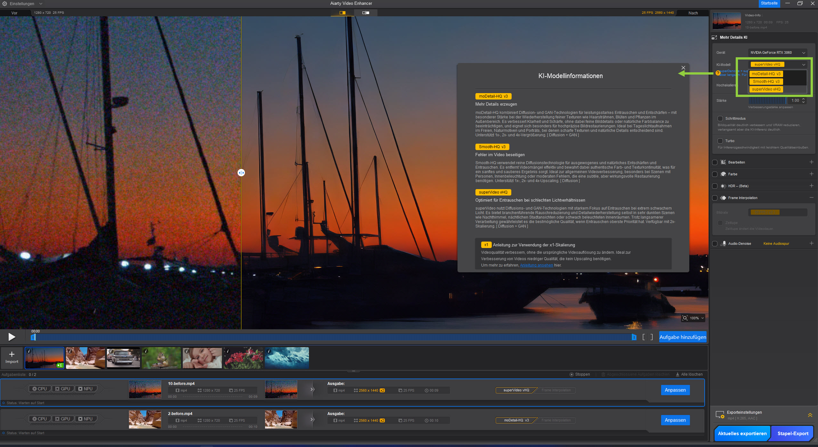Open the KI-Modell help question mark

(718, 73)
